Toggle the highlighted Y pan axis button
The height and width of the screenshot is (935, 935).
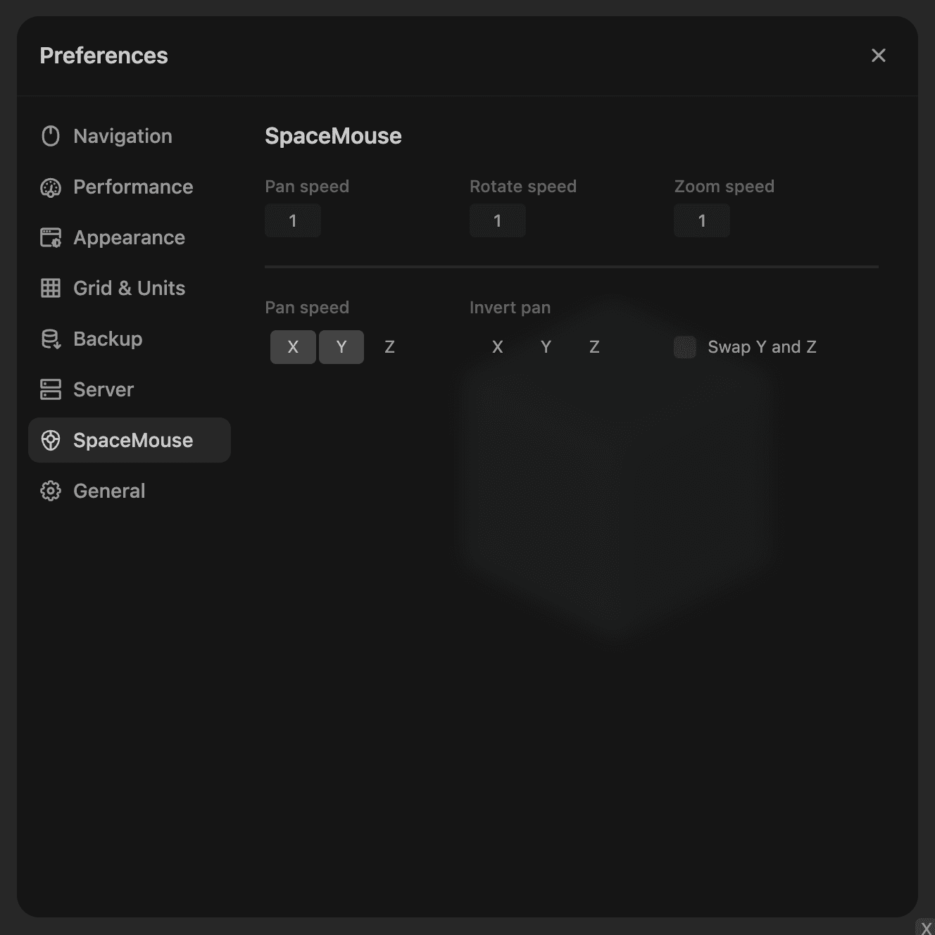(x=341, y=347)
